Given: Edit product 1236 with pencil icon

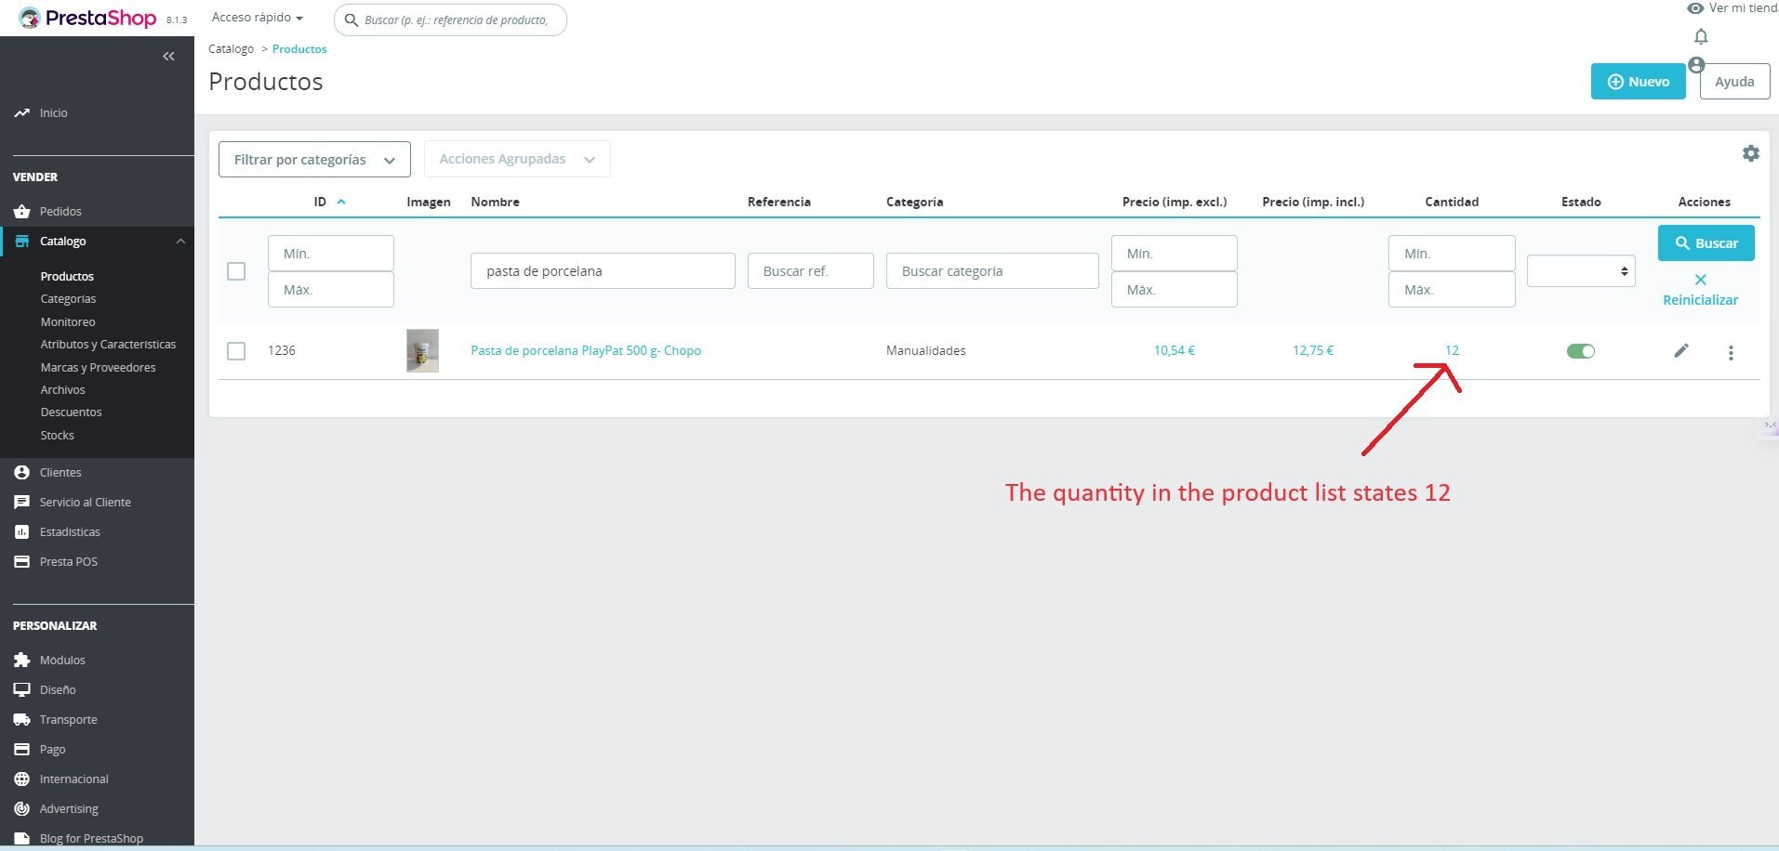Looking at the screenshot, I should 1681,350.
